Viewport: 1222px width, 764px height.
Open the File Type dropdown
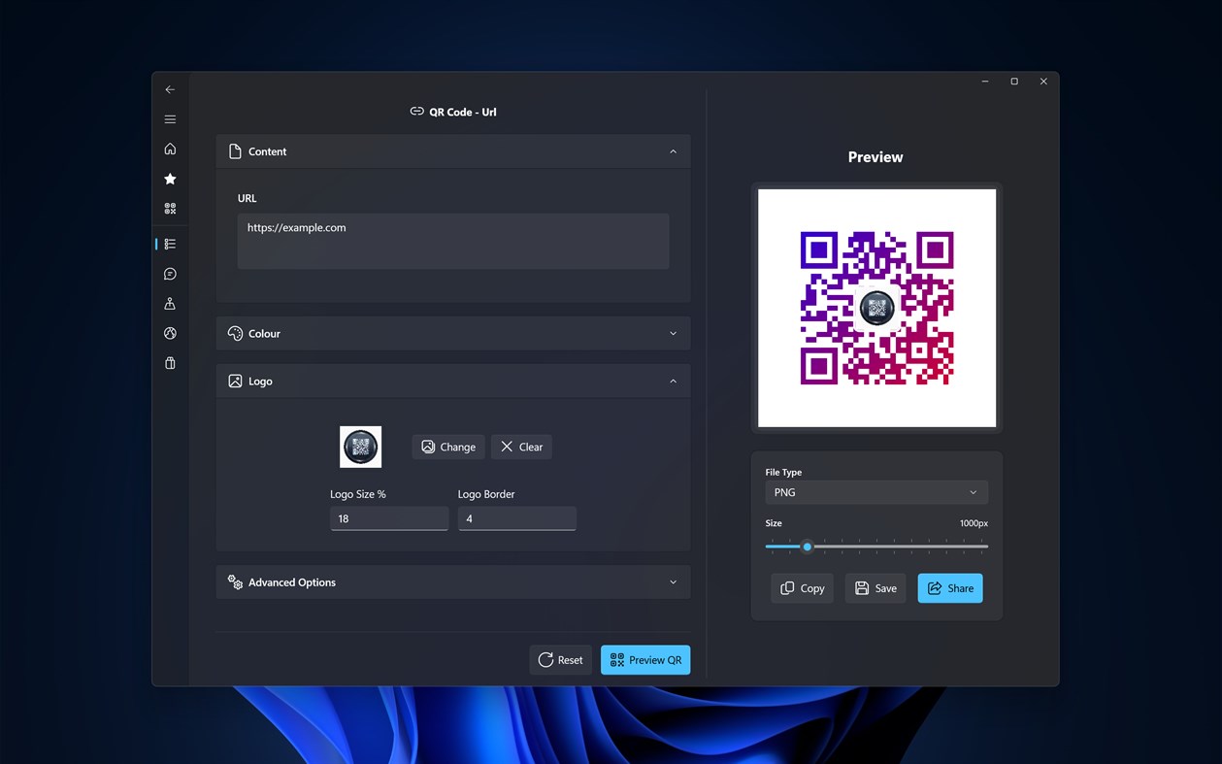click(875, 492)
